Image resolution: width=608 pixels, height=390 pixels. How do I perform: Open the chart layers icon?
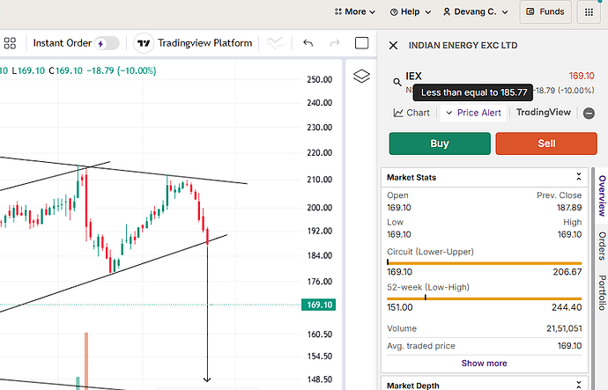pyautogui.click(x=360, y=77)
